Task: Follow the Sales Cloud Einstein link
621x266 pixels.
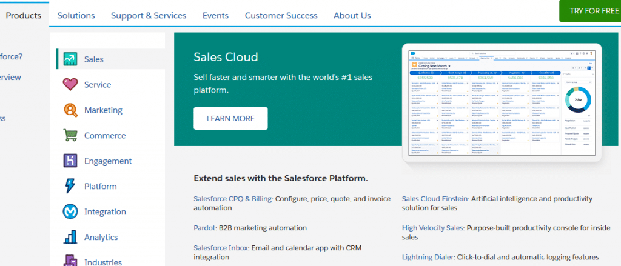Action: pyautogui.click(x=435, y=198)
